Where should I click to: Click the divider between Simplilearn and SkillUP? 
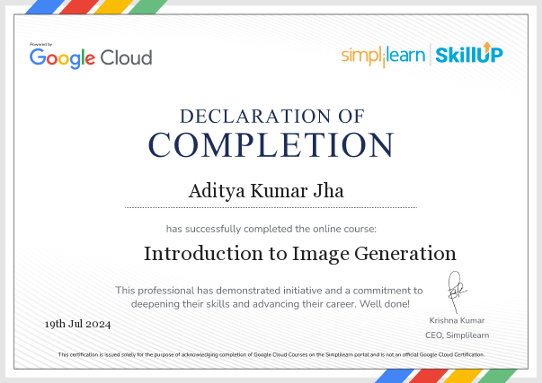pyautogui.click(x=429, y=55)
